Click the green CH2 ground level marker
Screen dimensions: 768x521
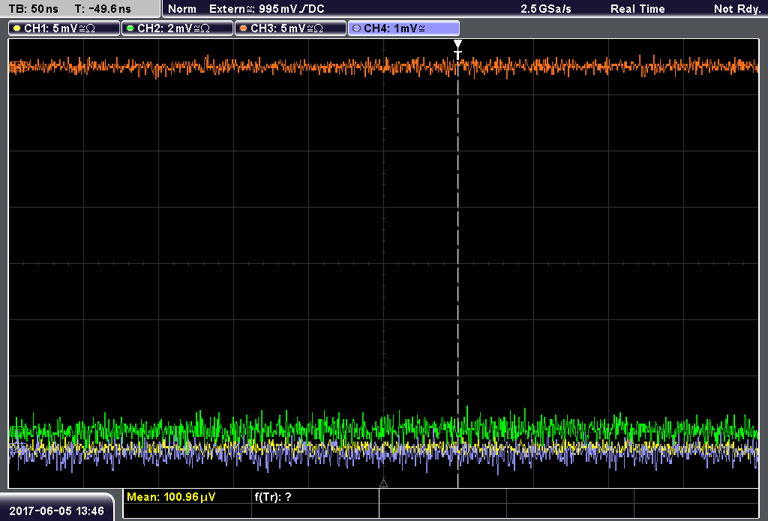18,432
